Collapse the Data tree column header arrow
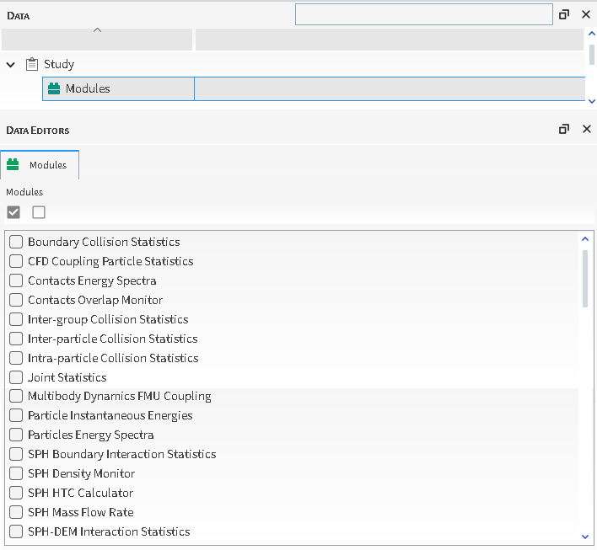 97,30
